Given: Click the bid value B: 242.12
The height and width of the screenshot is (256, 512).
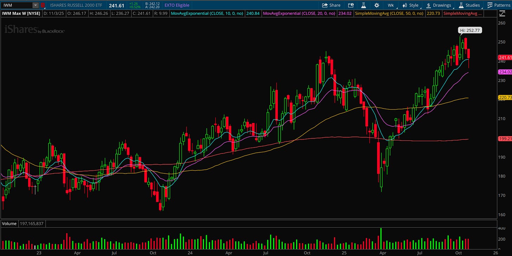Looking at the screenshot, I should [152, 4].
